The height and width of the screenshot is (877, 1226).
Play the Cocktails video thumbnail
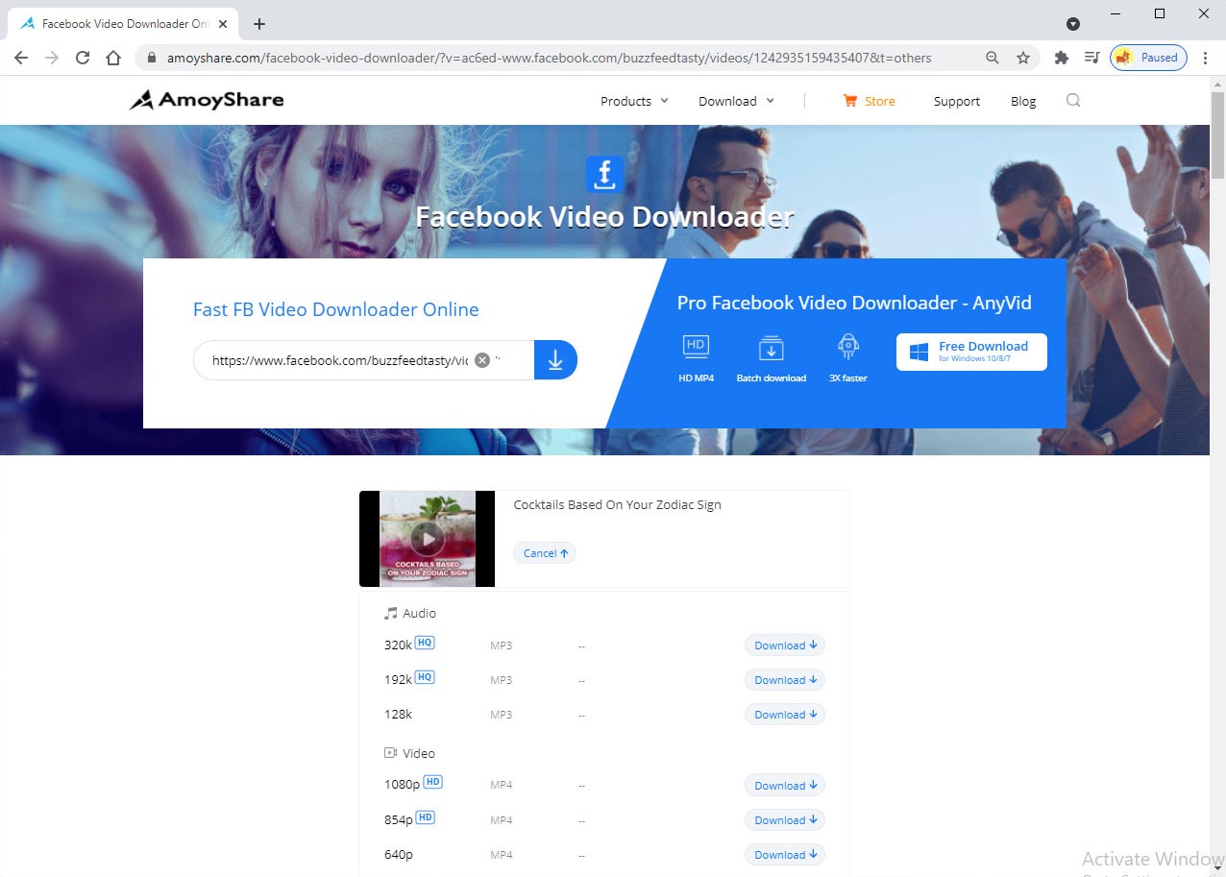point(428,538)
